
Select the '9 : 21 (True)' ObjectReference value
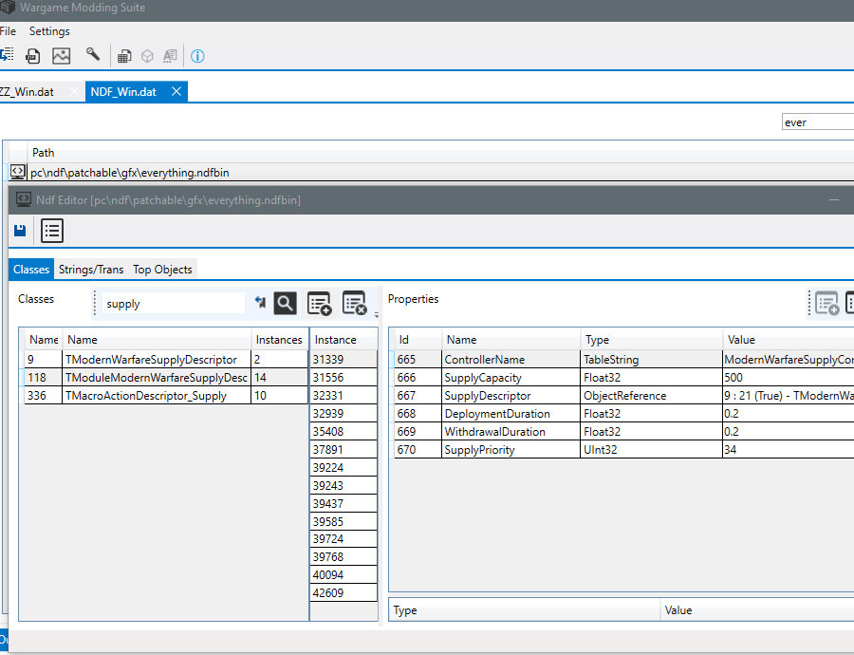click(789, 396)
